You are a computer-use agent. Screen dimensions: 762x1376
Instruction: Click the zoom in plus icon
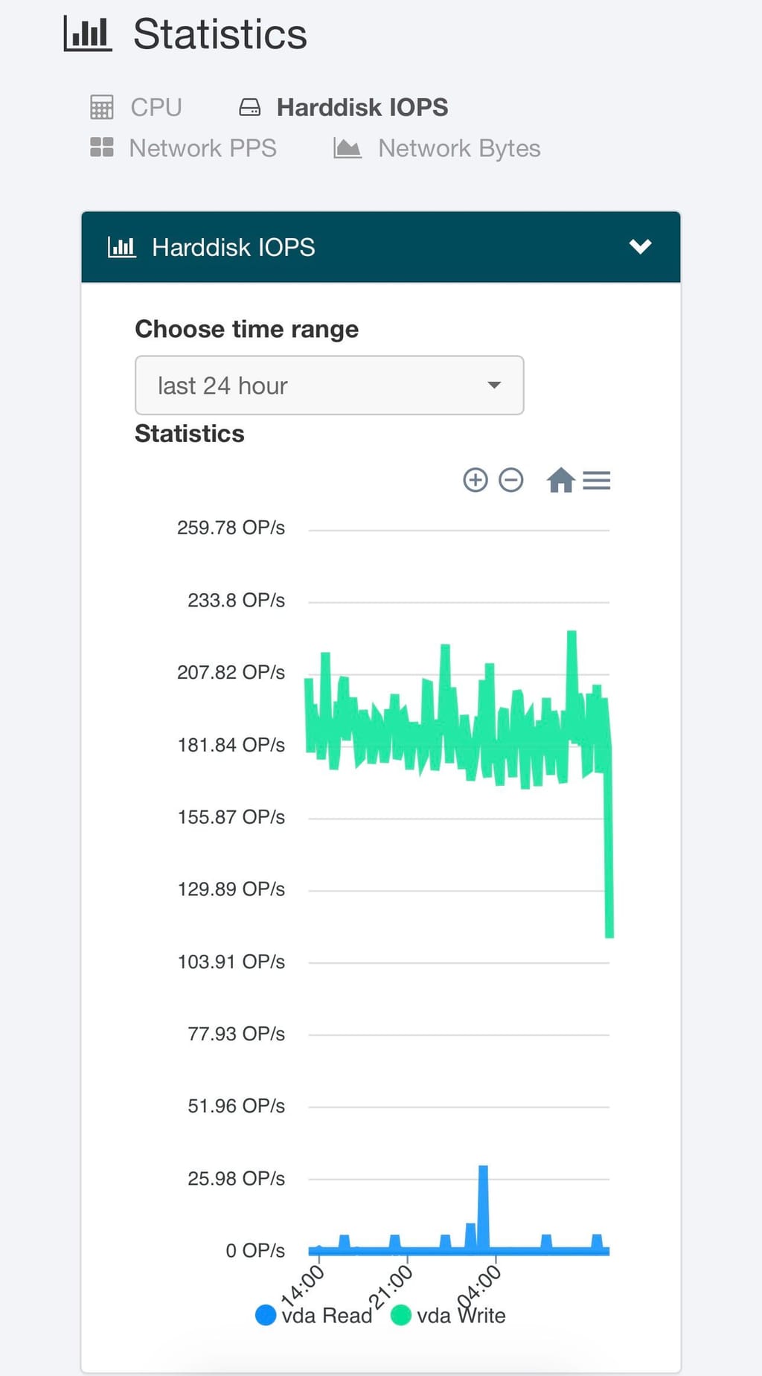(475, 480)
